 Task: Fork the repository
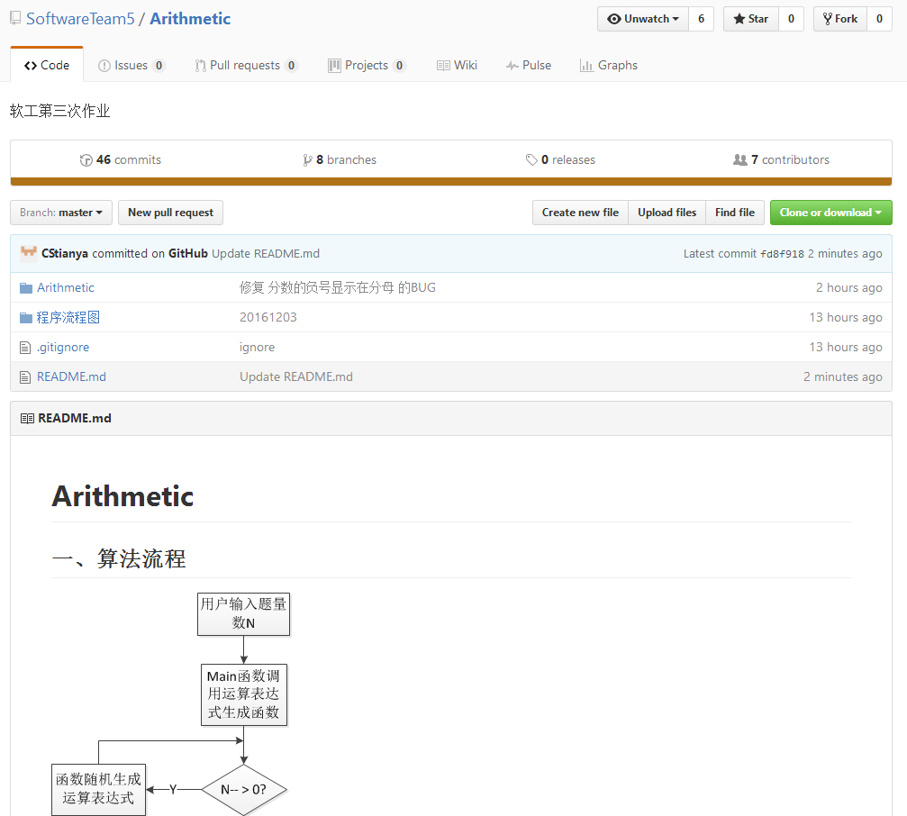tap(840, 19)
